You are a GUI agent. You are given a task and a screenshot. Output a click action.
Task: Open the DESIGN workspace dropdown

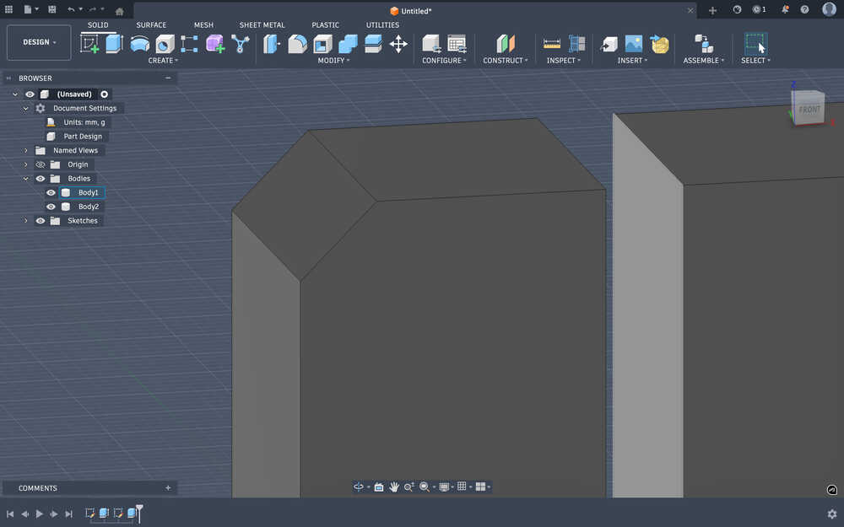39,42
